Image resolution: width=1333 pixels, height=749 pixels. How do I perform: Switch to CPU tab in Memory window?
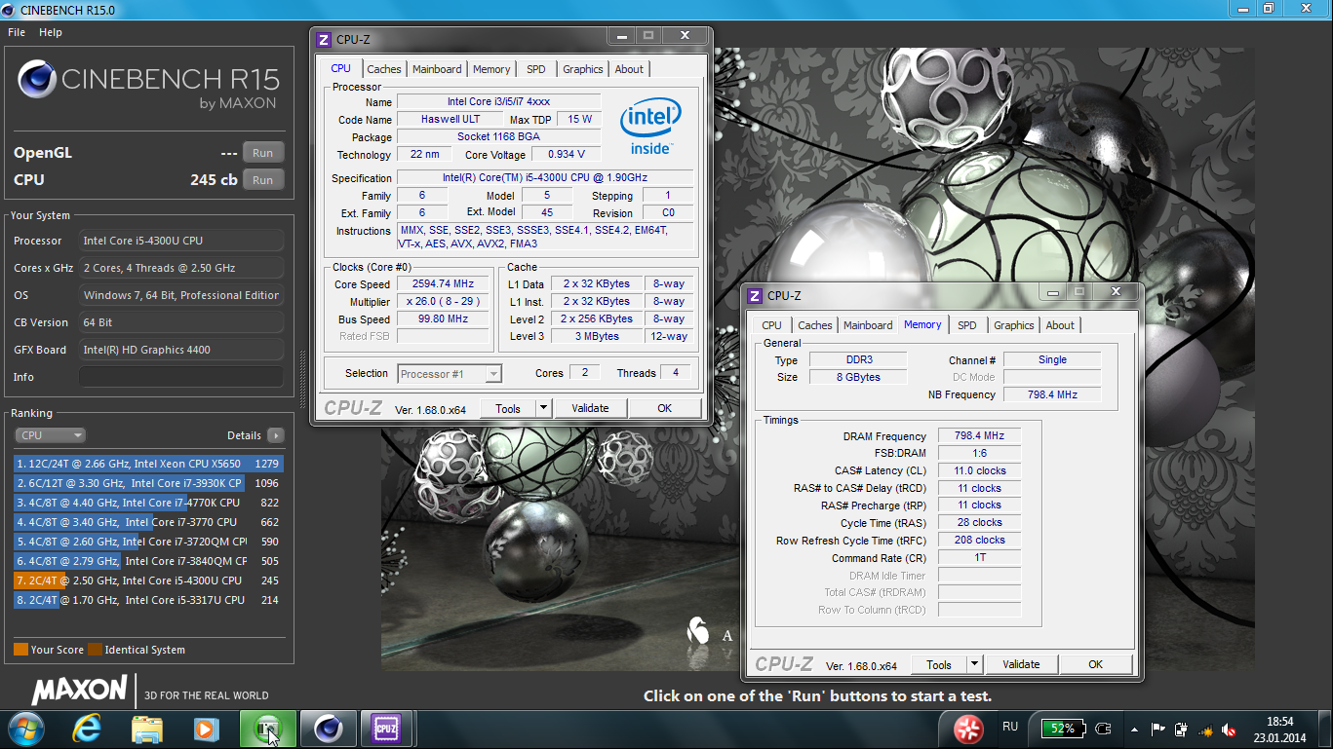[771, 325]
